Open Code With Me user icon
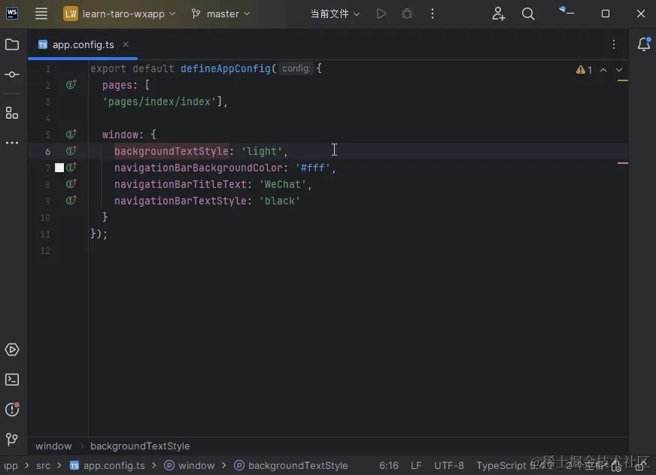 click(x=498, y=14)
